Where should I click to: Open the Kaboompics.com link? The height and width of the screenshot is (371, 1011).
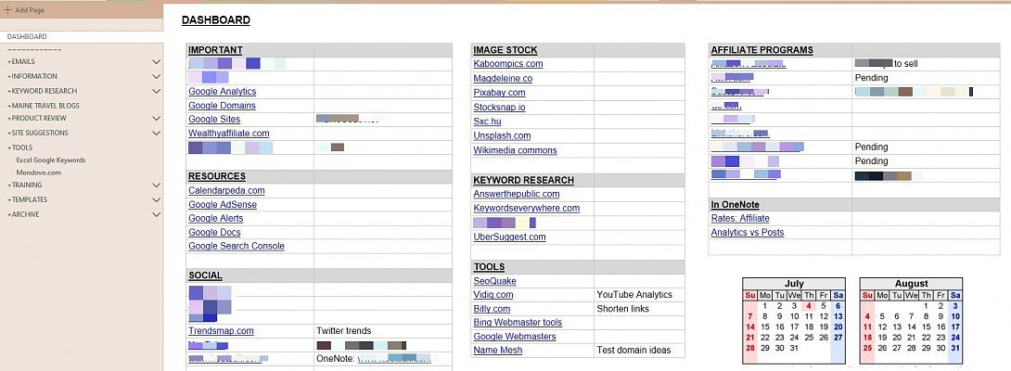(x=508, y=64)
